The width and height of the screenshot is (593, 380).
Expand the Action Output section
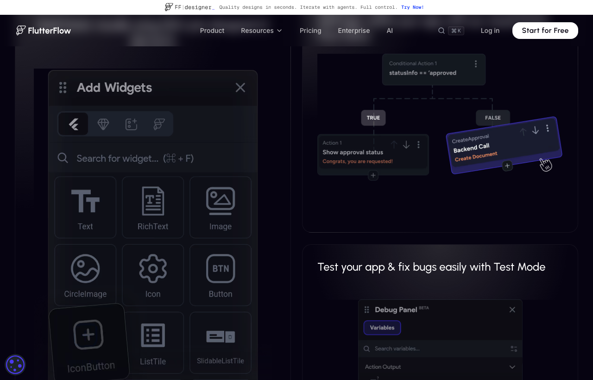tap(440, 367)
